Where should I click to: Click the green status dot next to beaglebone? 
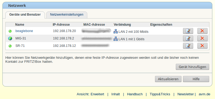click(10, 31)
